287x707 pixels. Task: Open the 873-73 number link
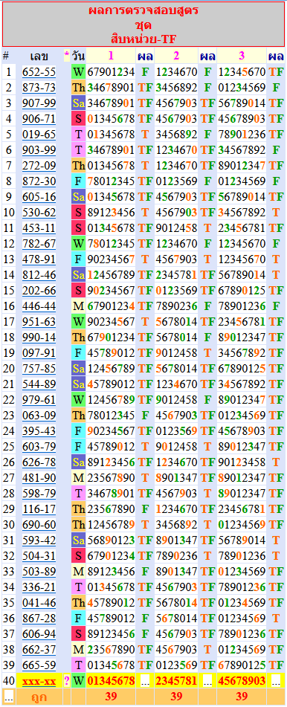[39, 87]
